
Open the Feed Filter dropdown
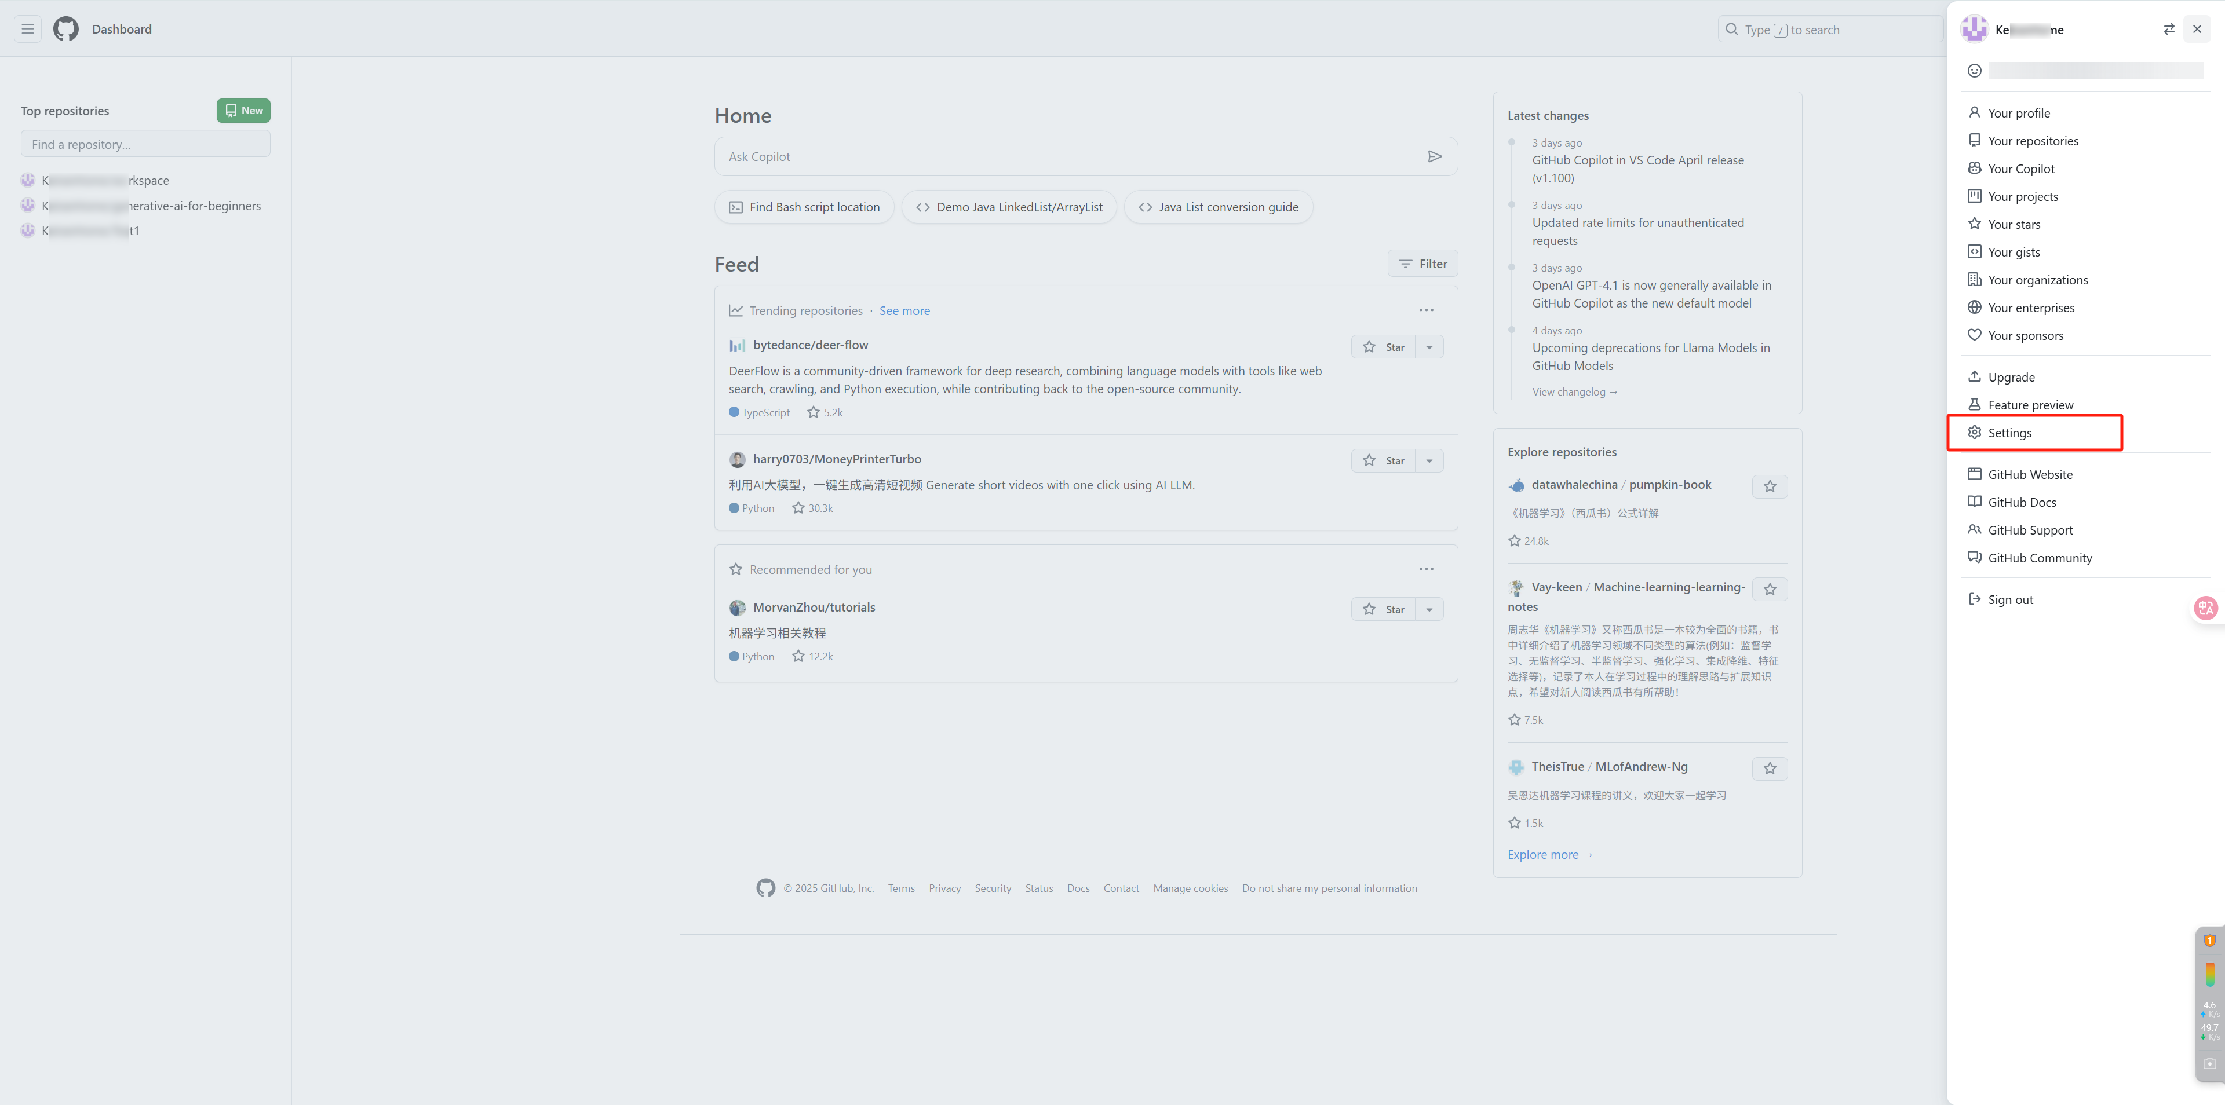pyautogui.click(x=1422, y=264)
